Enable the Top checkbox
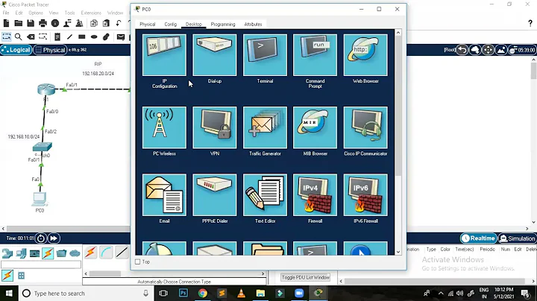Image resolution: width=537 pixels, height=301 pixels. point(138,262)
